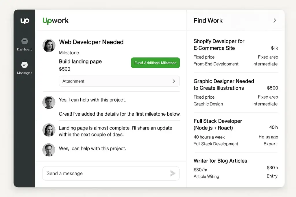The width and height of the screenshot is (296, 197).
Task: Focus the Send a message field
Action: (111, 173)
